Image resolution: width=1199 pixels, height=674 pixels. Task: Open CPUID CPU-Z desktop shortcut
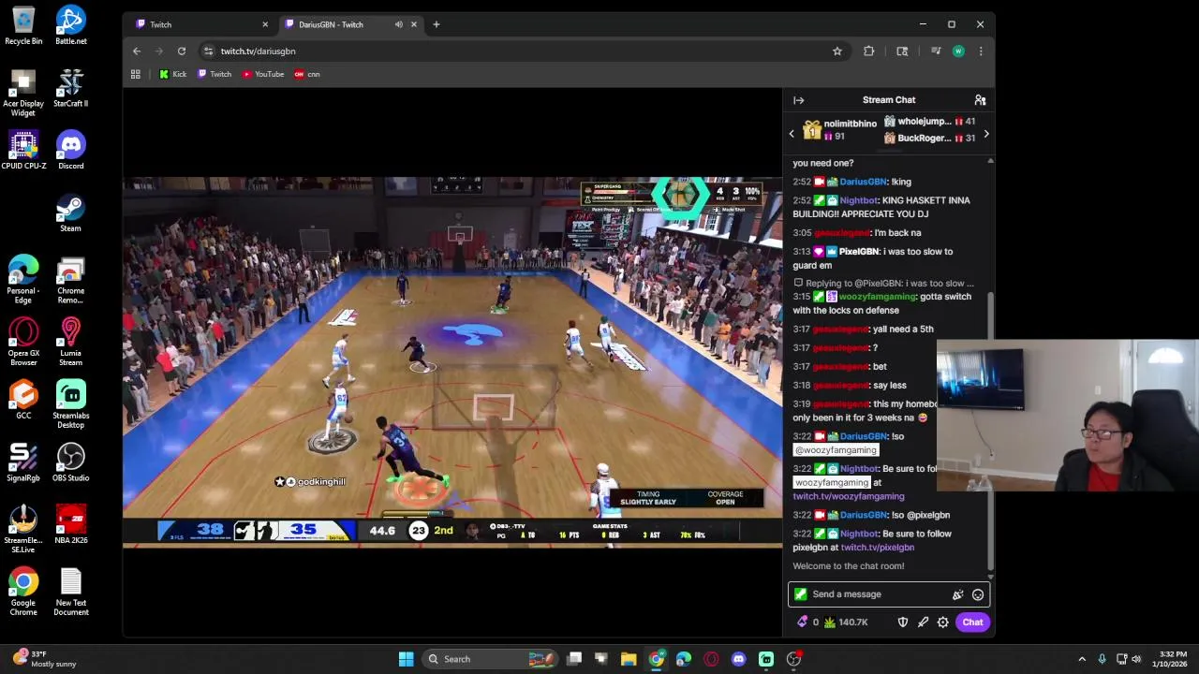pos(23,150)
